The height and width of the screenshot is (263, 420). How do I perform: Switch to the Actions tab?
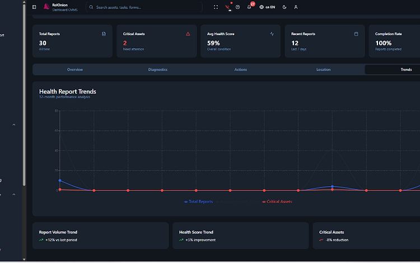[x=241, y=70]
